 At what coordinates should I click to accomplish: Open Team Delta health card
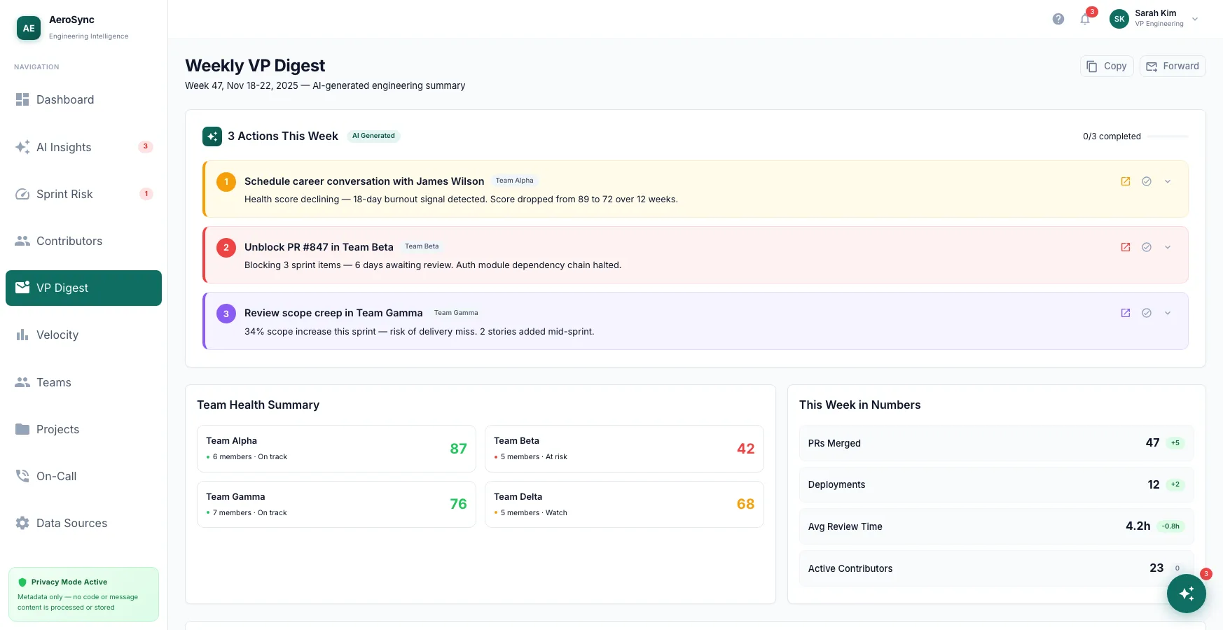[624, 504]
